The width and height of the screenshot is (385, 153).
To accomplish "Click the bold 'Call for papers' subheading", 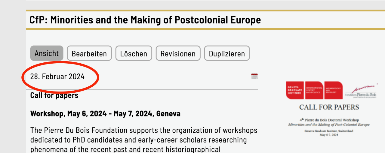I will pyautogui.click(x=54, y=95).
